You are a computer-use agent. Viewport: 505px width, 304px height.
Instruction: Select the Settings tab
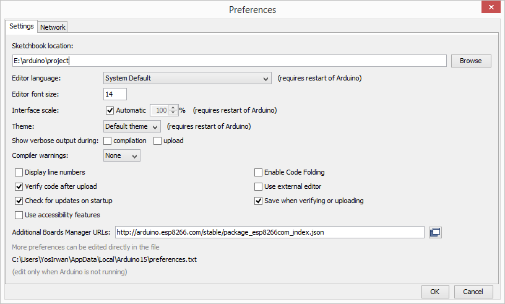pyautogui.click(x=22, y=27)
